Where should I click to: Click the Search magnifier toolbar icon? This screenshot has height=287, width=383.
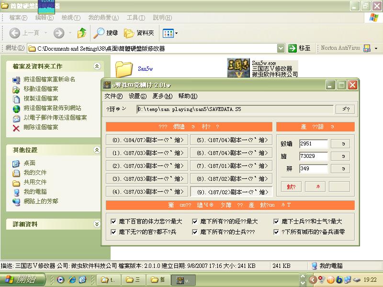(99, 33)
